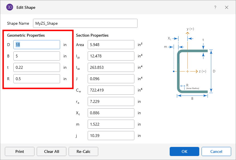Select the t thickness input field

pos(37,67)
